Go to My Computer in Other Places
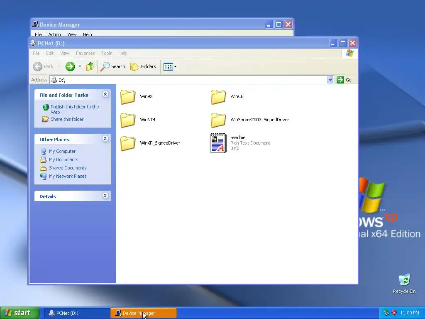Screen dimensions: 425x319 click(x=62, y=151)
